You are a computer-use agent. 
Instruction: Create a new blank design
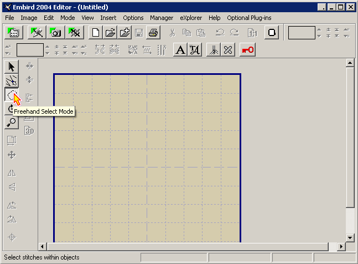95,33
